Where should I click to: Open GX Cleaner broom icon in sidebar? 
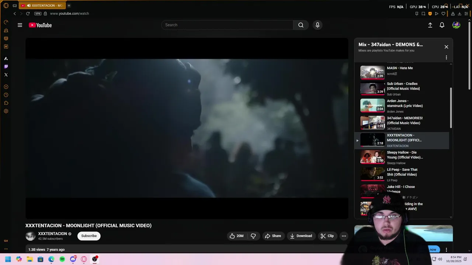tap(6, 30)
